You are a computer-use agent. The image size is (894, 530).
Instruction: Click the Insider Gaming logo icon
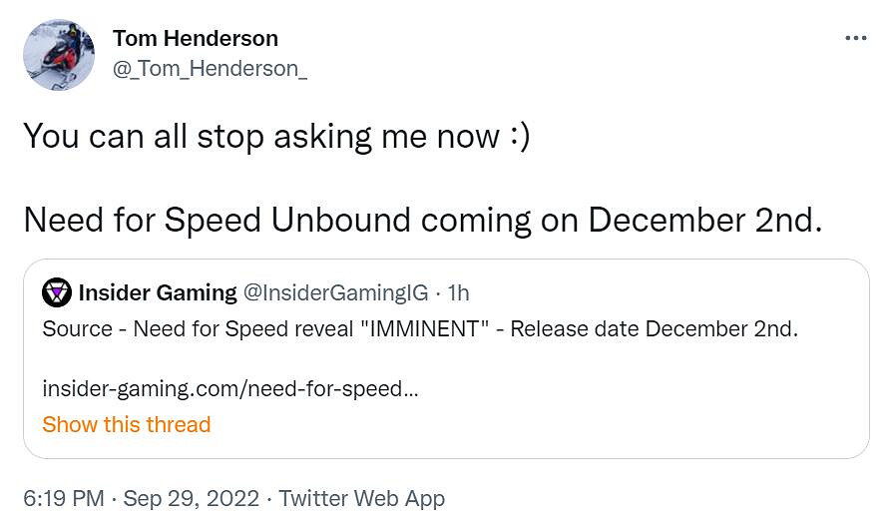click(57, 293)
